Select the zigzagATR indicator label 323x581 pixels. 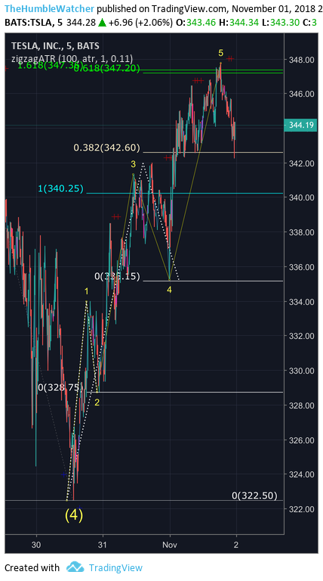(x=72, y=58)
